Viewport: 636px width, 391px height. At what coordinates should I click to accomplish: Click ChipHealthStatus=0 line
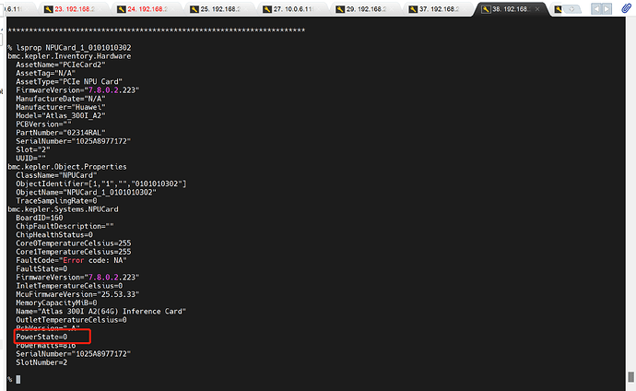54,235
